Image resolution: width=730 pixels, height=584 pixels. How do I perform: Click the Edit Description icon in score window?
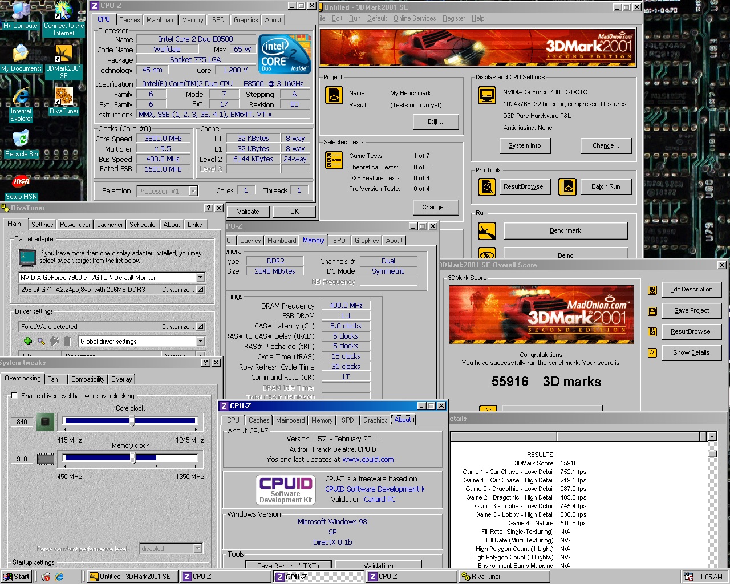pos(652,290)
